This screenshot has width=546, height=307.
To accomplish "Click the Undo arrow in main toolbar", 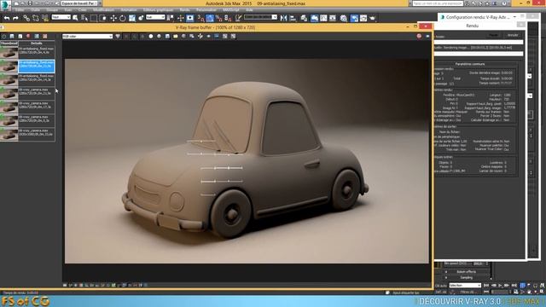I will coord(7,18).
